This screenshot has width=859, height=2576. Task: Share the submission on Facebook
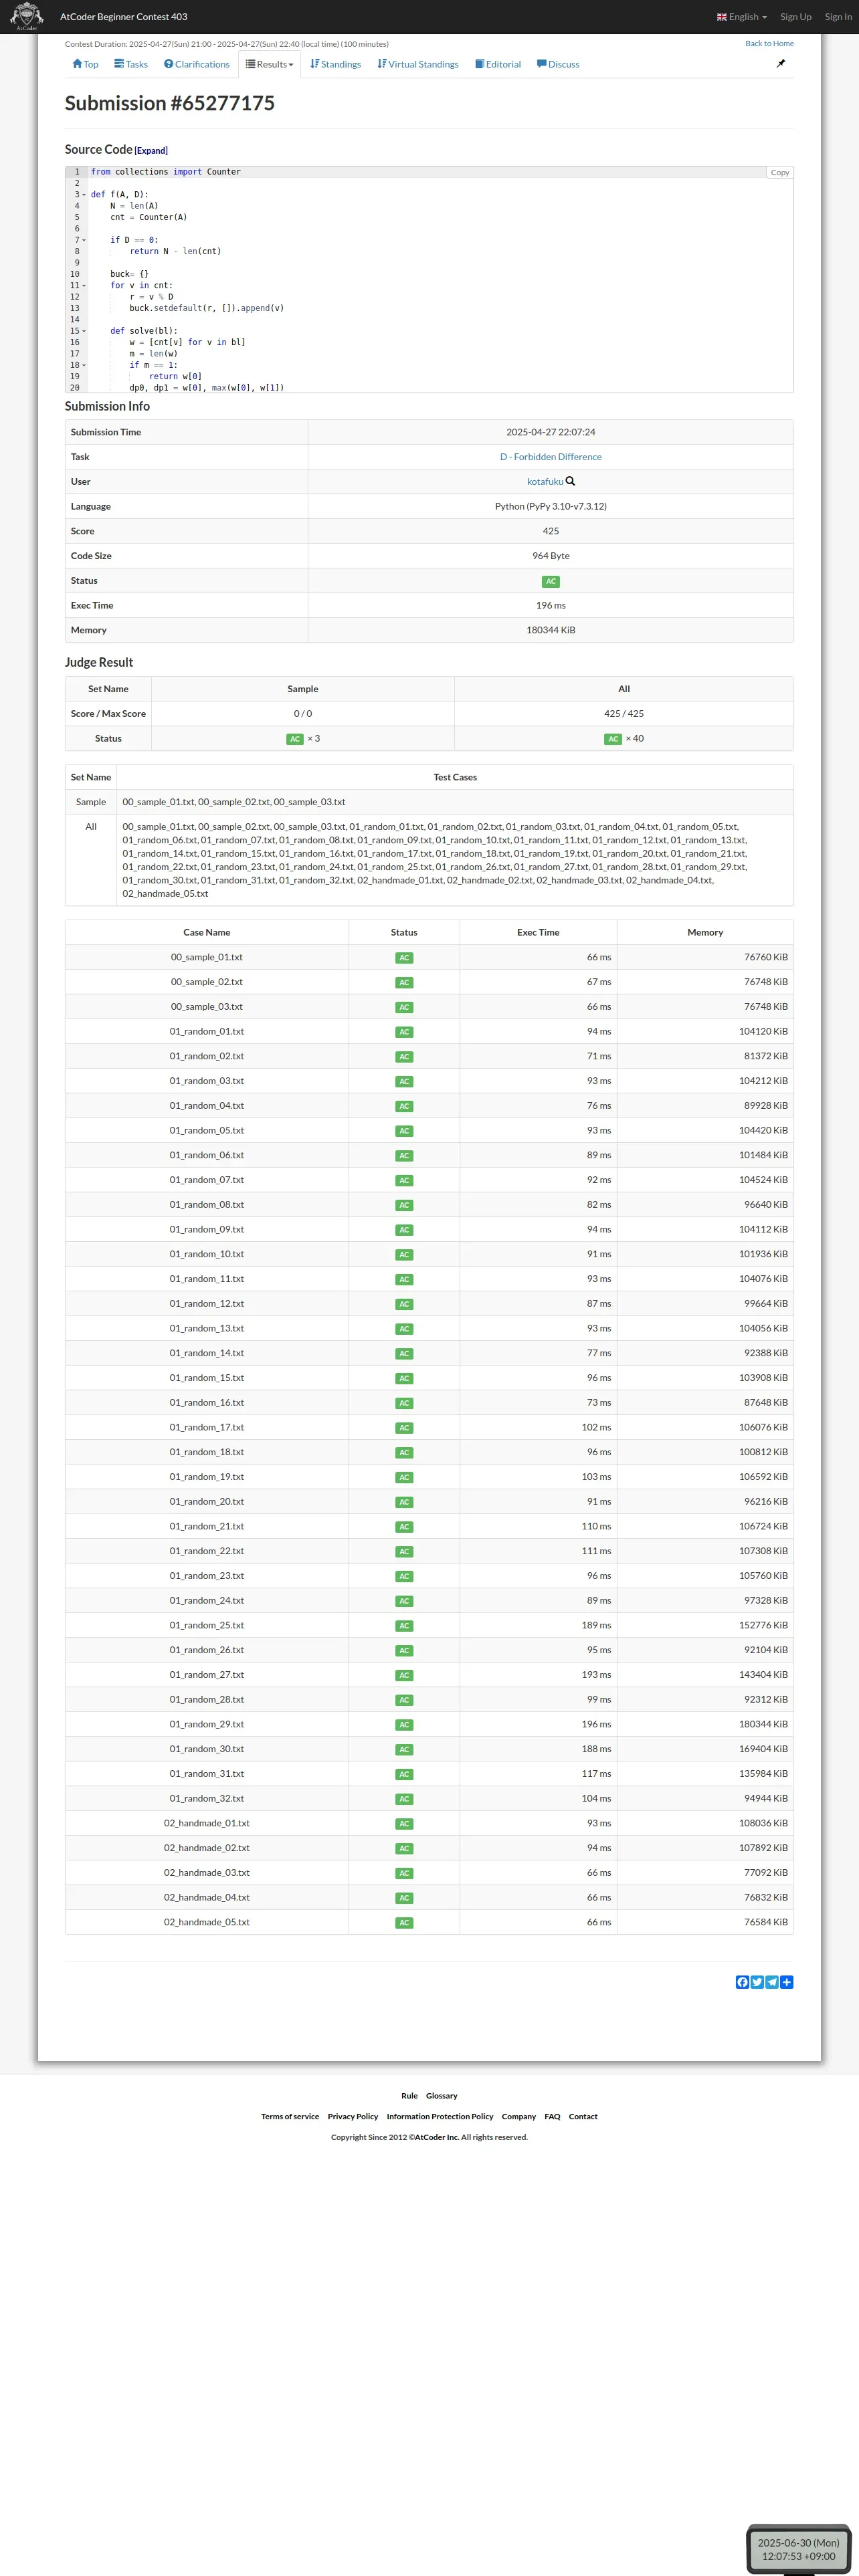(x=742, y=1982)
